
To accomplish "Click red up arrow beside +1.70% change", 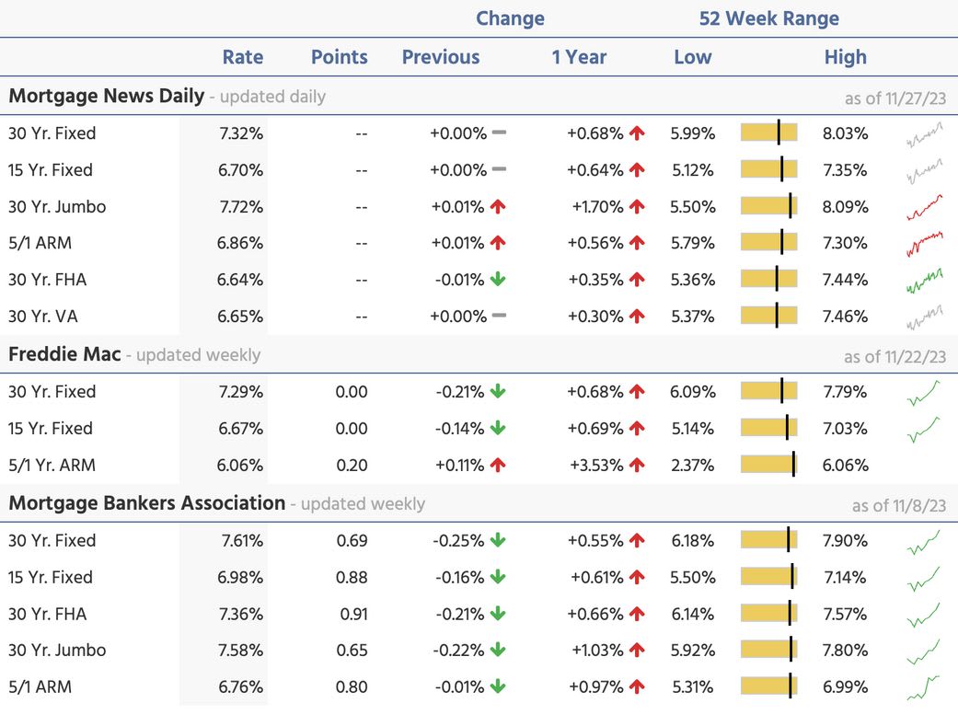I will [x=637, y=207].
